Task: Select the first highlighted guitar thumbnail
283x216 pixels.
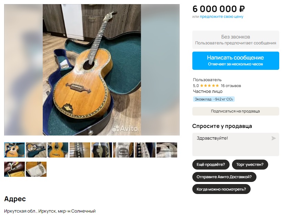Action: [14, 150]
